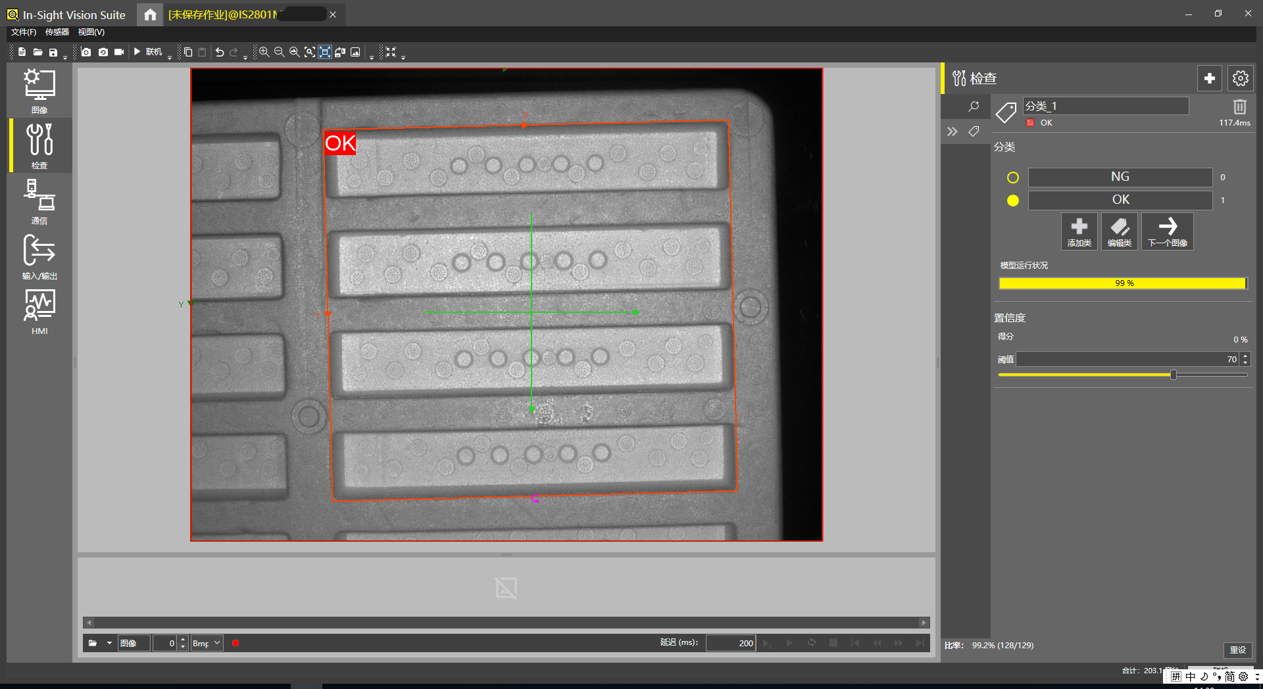Click the OK class label field
The width and height of the screenshot is (1263, 689).
pos(1120,200)
